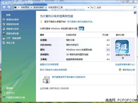Click the search magnifier icon
This screenshot has height=103, width=138.
click(134, 7)
